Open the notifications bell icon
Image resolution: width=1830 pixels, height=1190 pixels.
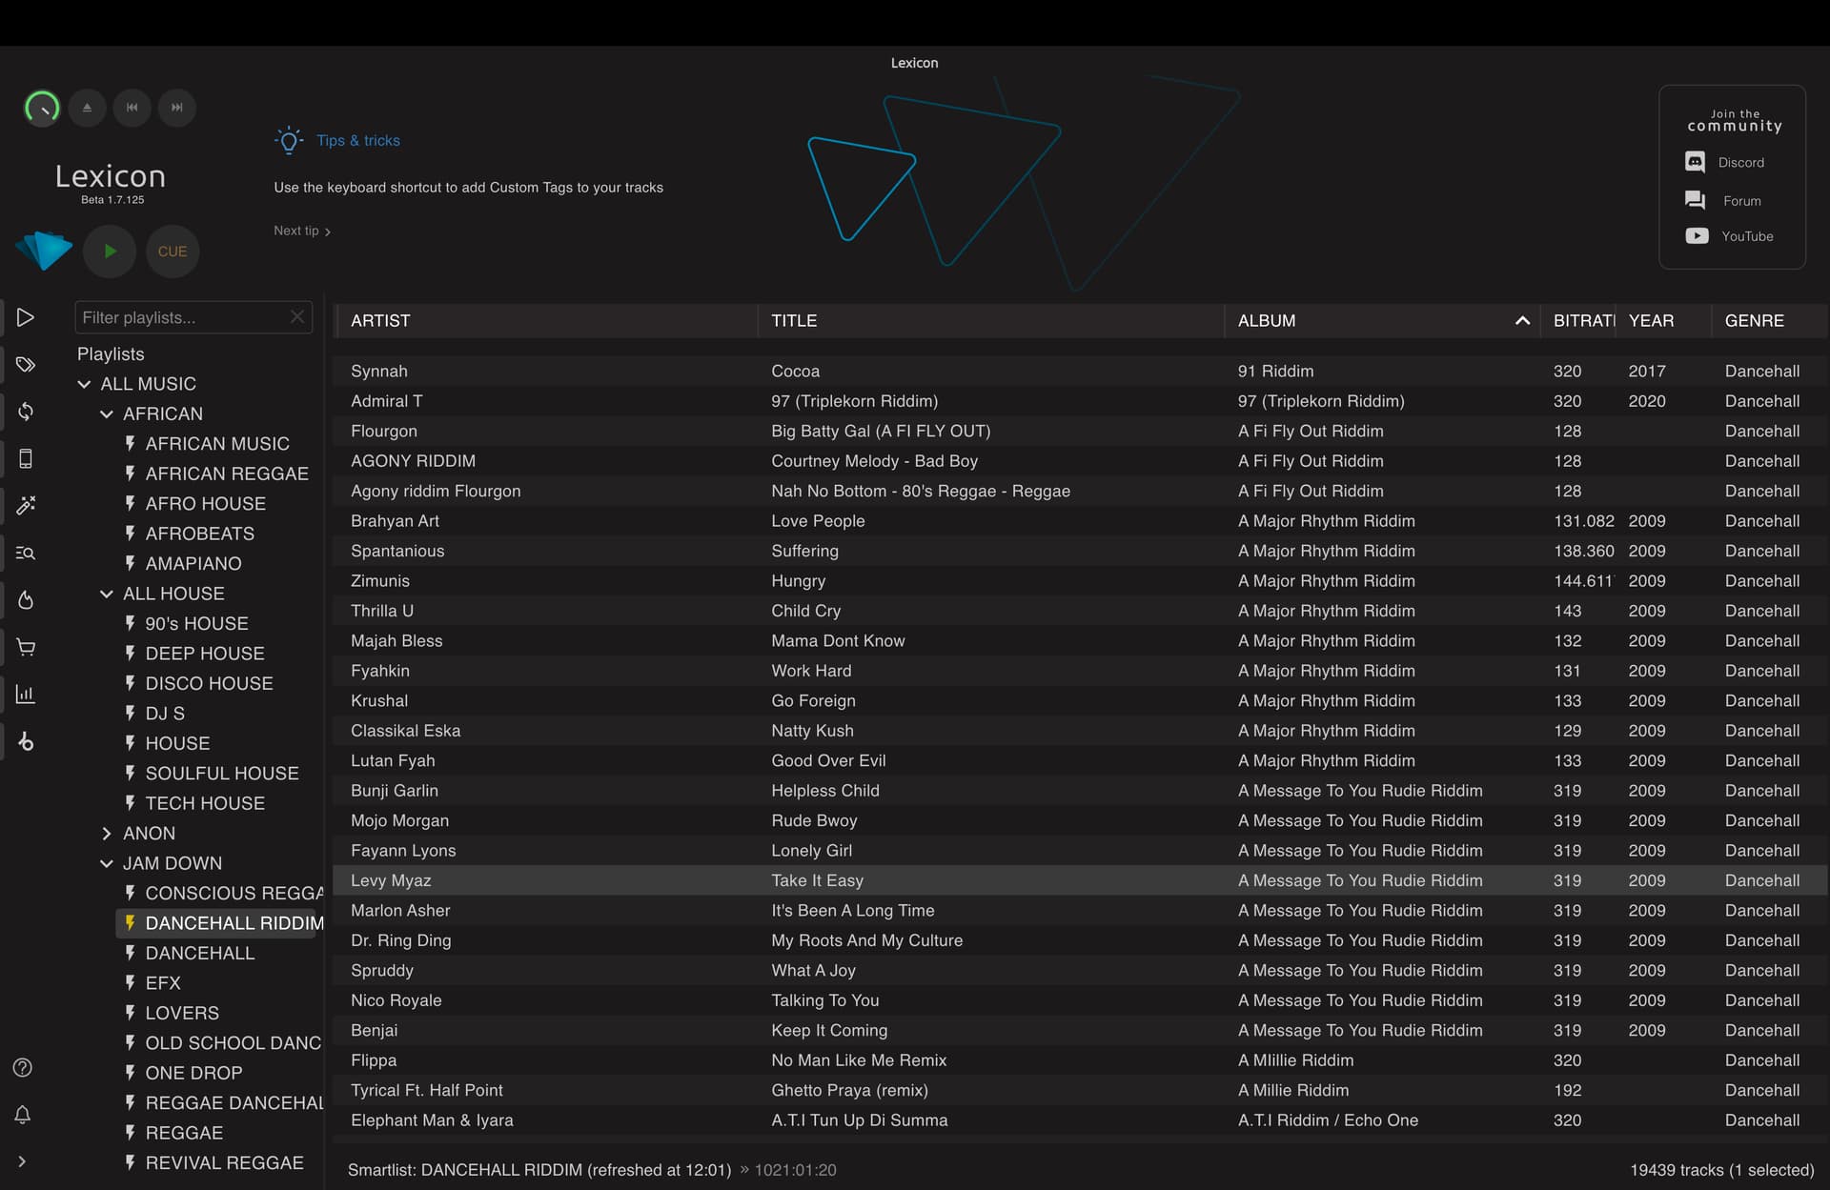click(x=23, y=1115)
